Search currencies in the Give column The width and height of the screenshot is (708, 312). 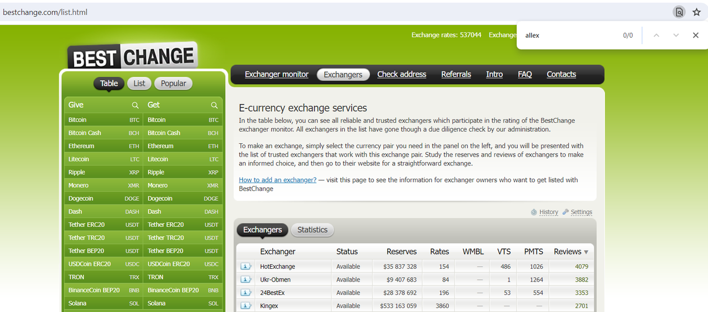coord(135,105)
